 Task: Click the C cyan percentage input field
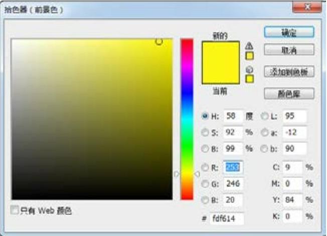[x=292, y=167]
